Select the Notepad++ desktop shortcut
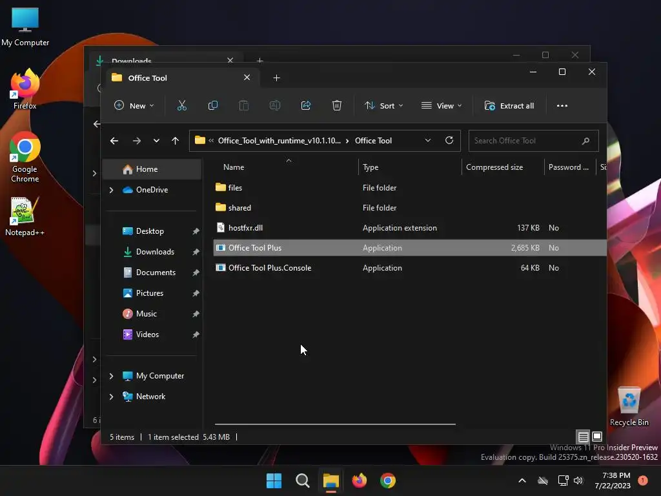 [25, 216]
